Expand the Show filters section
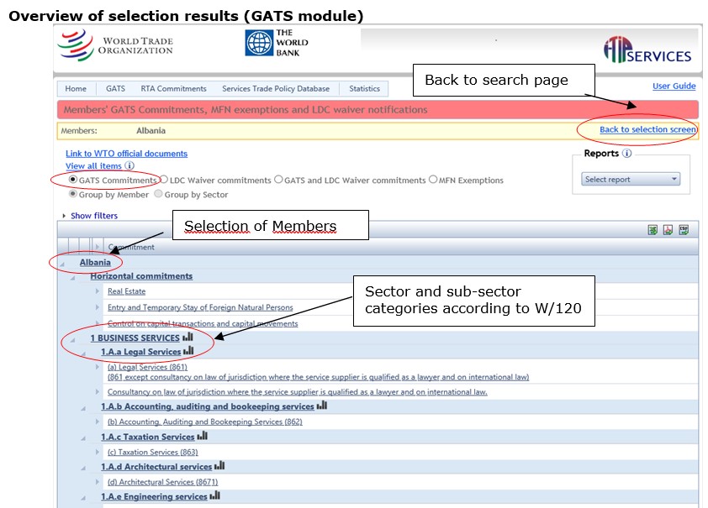 (94, 216)
